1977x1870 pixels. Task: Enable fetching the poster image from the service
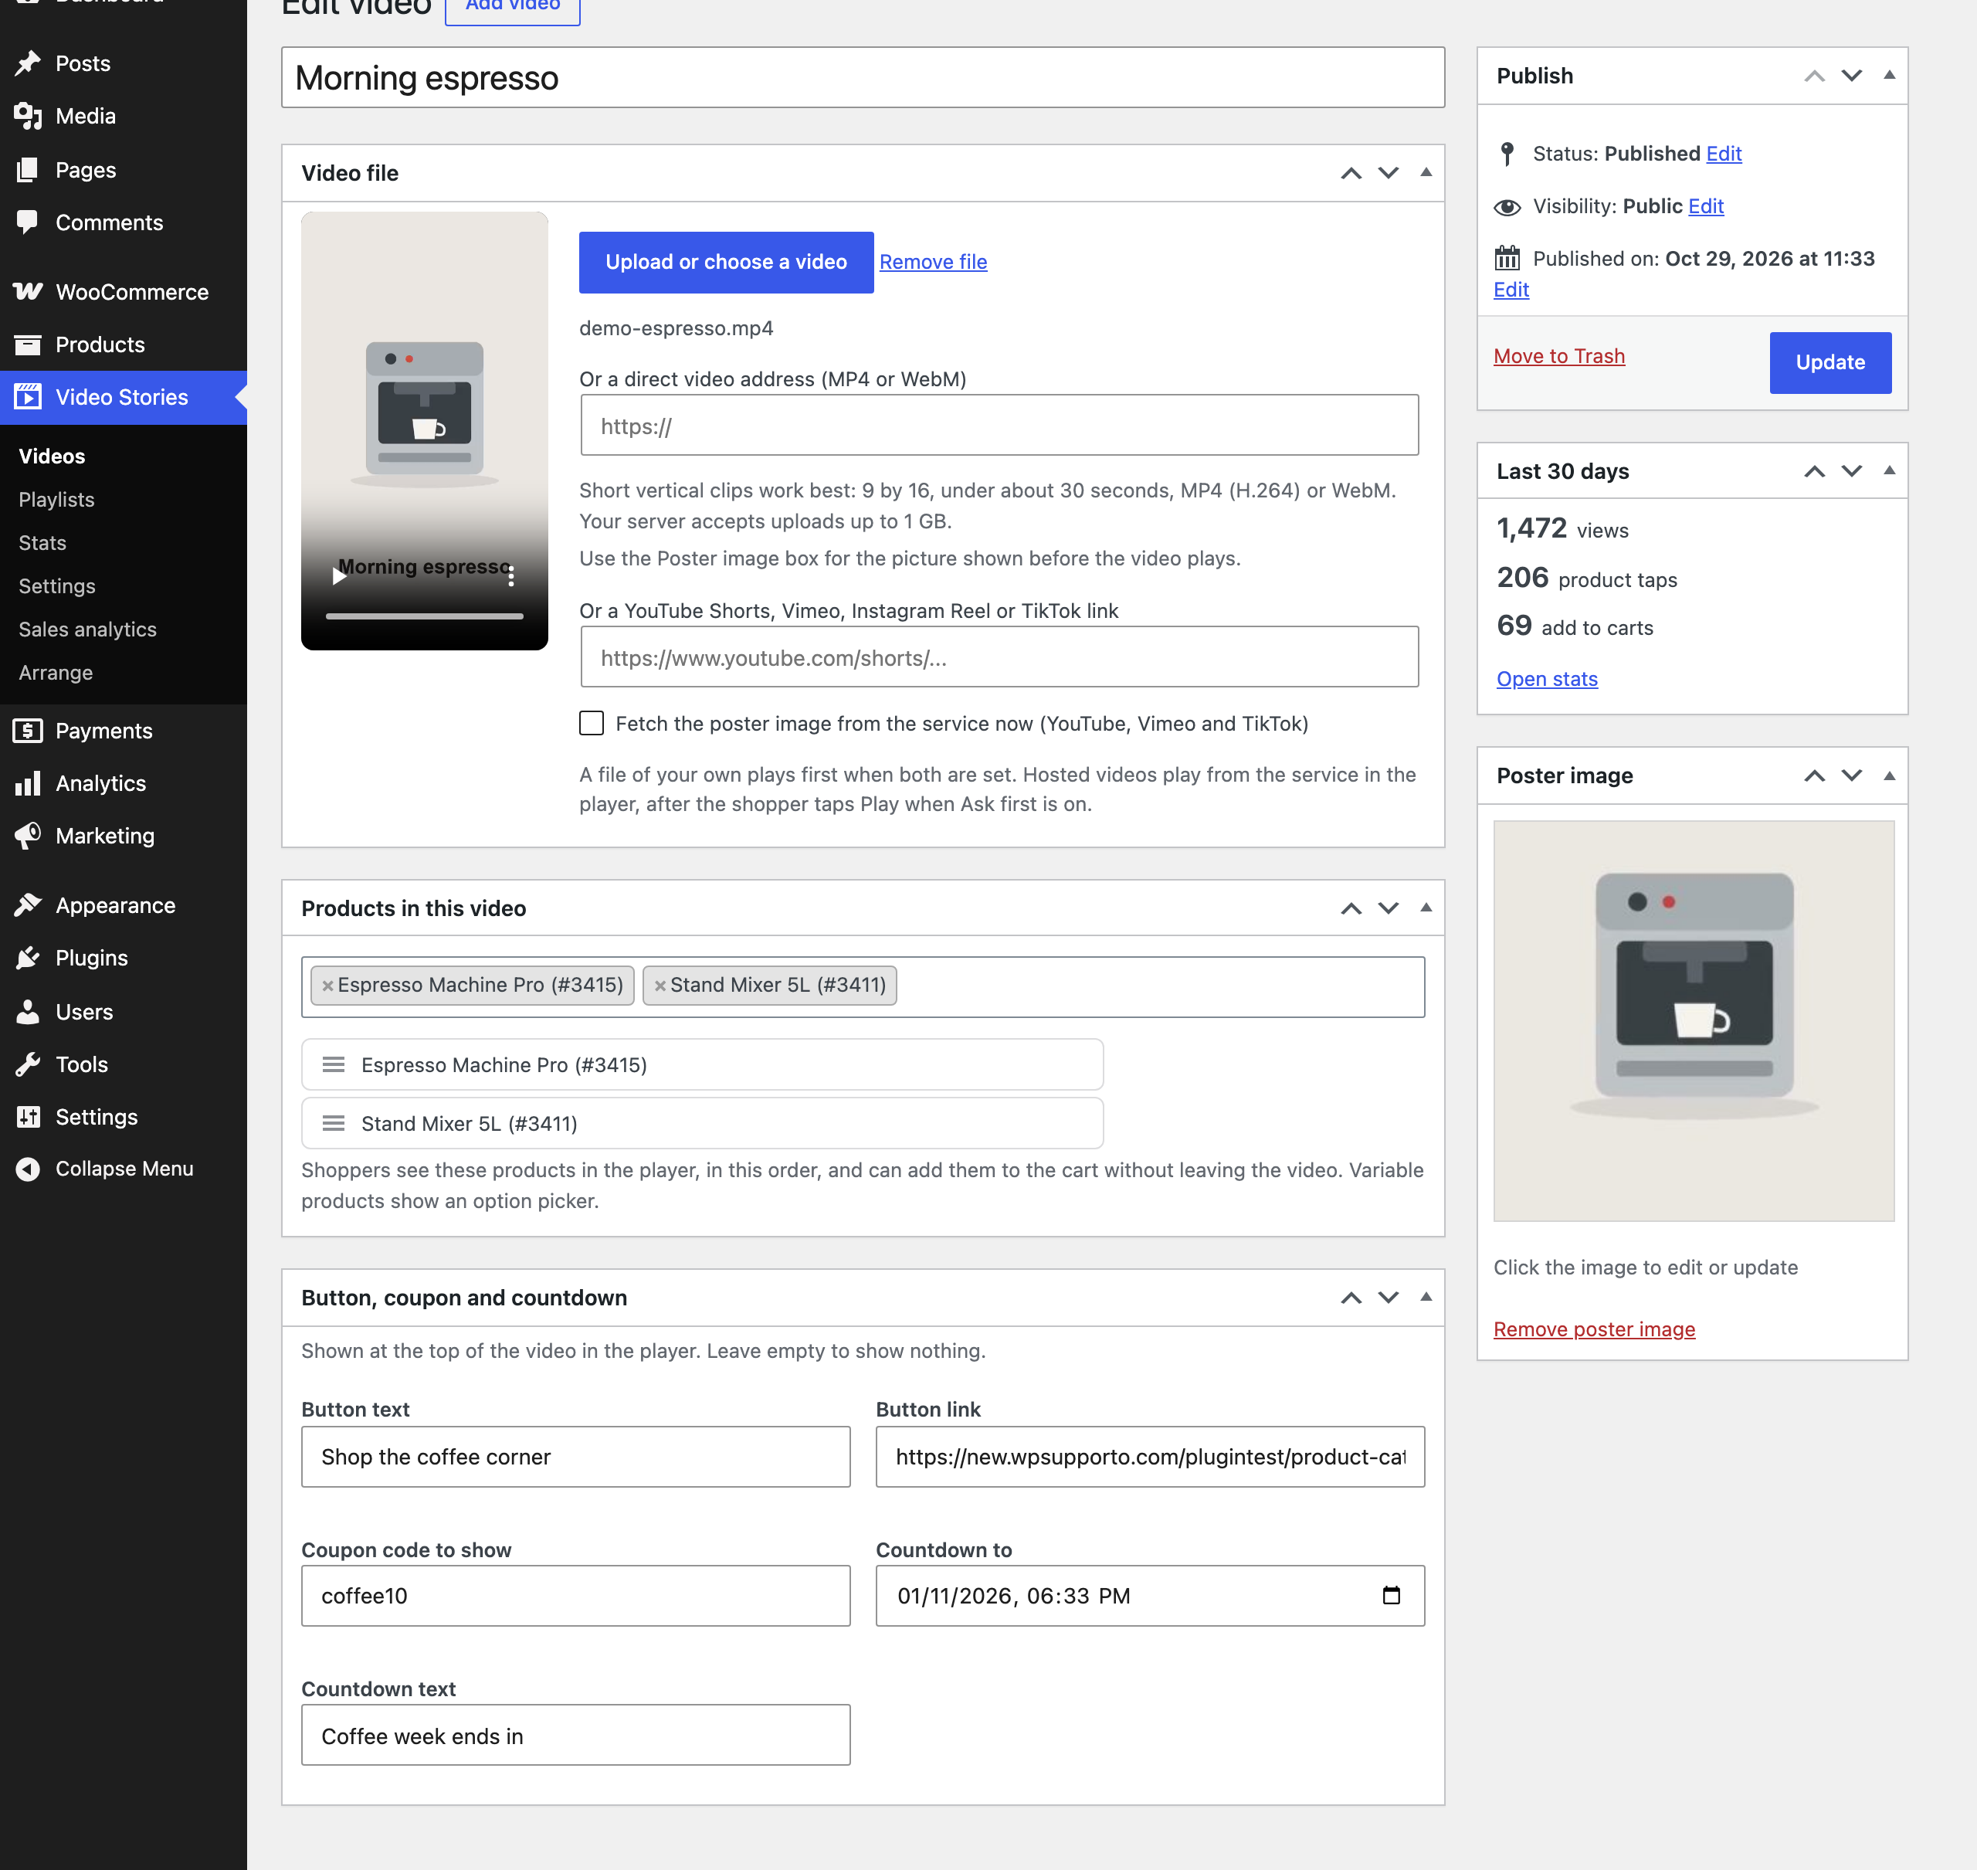(592, 723)
